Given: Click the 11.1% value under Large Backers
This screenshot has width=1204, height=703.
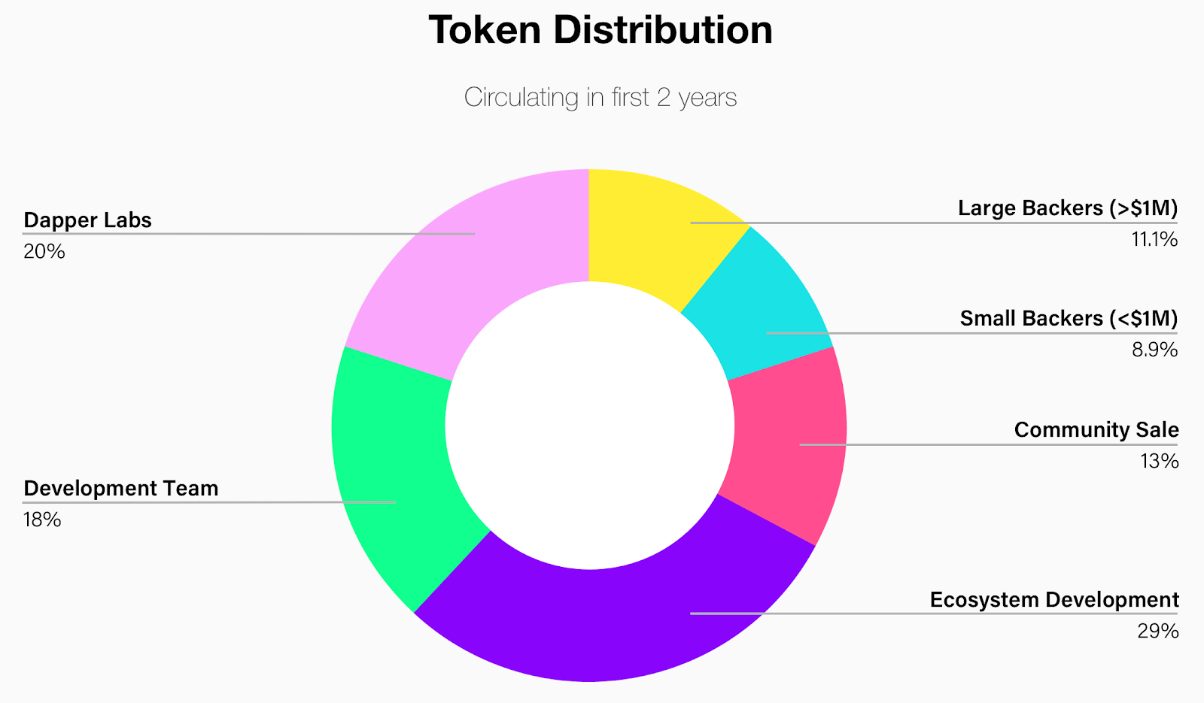Looking at the screenshot, I should [1155, 240].
